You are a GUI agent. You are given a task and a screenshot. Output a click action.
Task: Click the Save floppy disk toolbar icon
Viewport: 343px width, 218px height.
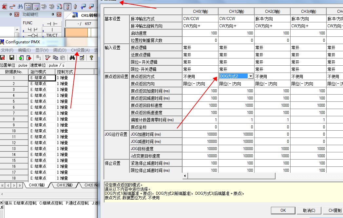(x=11, y=58)
